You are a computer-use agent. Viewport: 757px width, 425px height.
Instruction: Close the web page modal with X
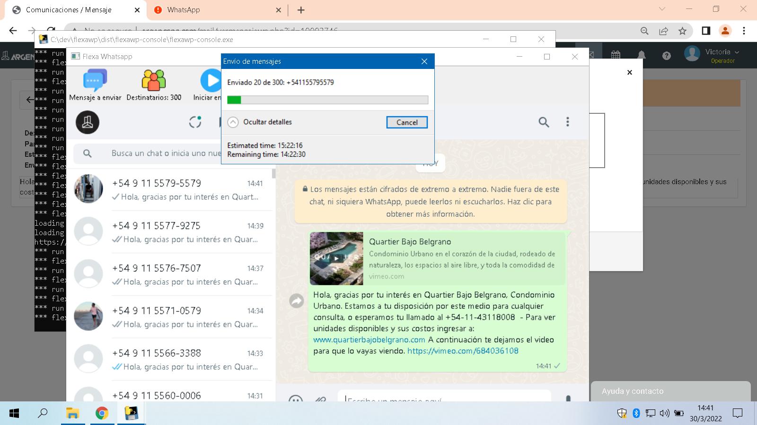(630, 72)
